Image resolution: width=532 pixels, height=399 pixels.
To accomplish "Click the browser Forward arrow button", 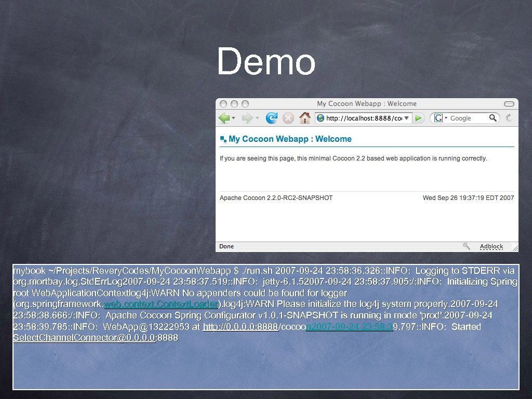I will (x=247, y=118).
